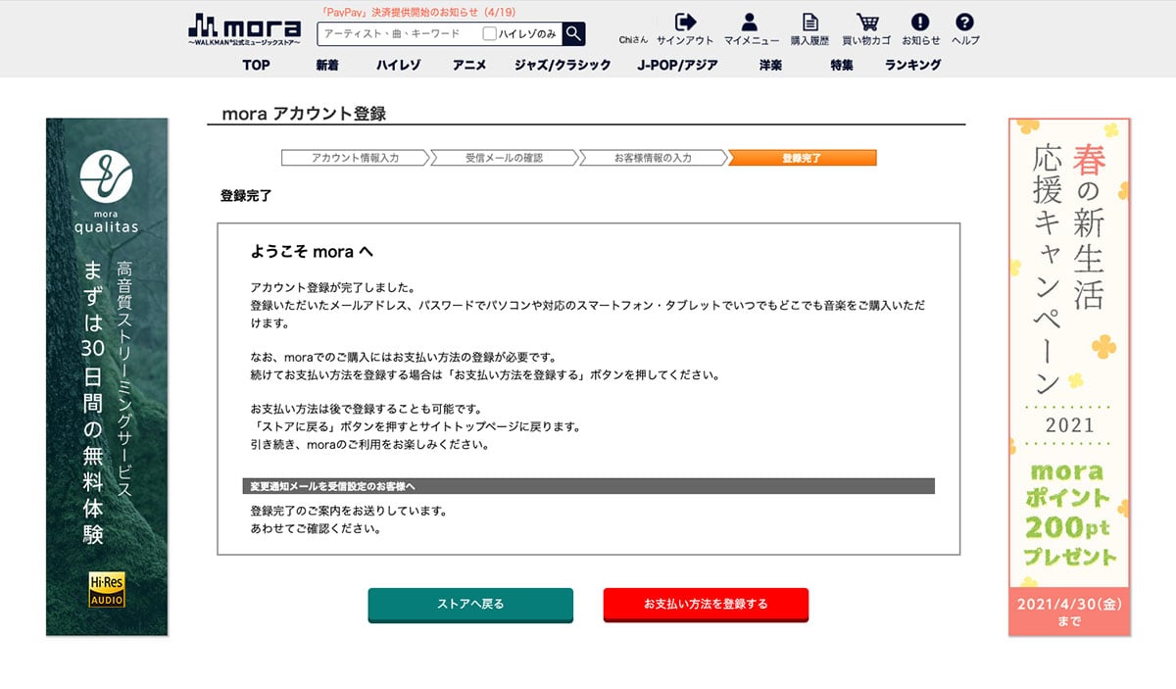Open the ジャズ/クラシック navigation item
This screenshot has width=1176, height=689.
[563, 65]
